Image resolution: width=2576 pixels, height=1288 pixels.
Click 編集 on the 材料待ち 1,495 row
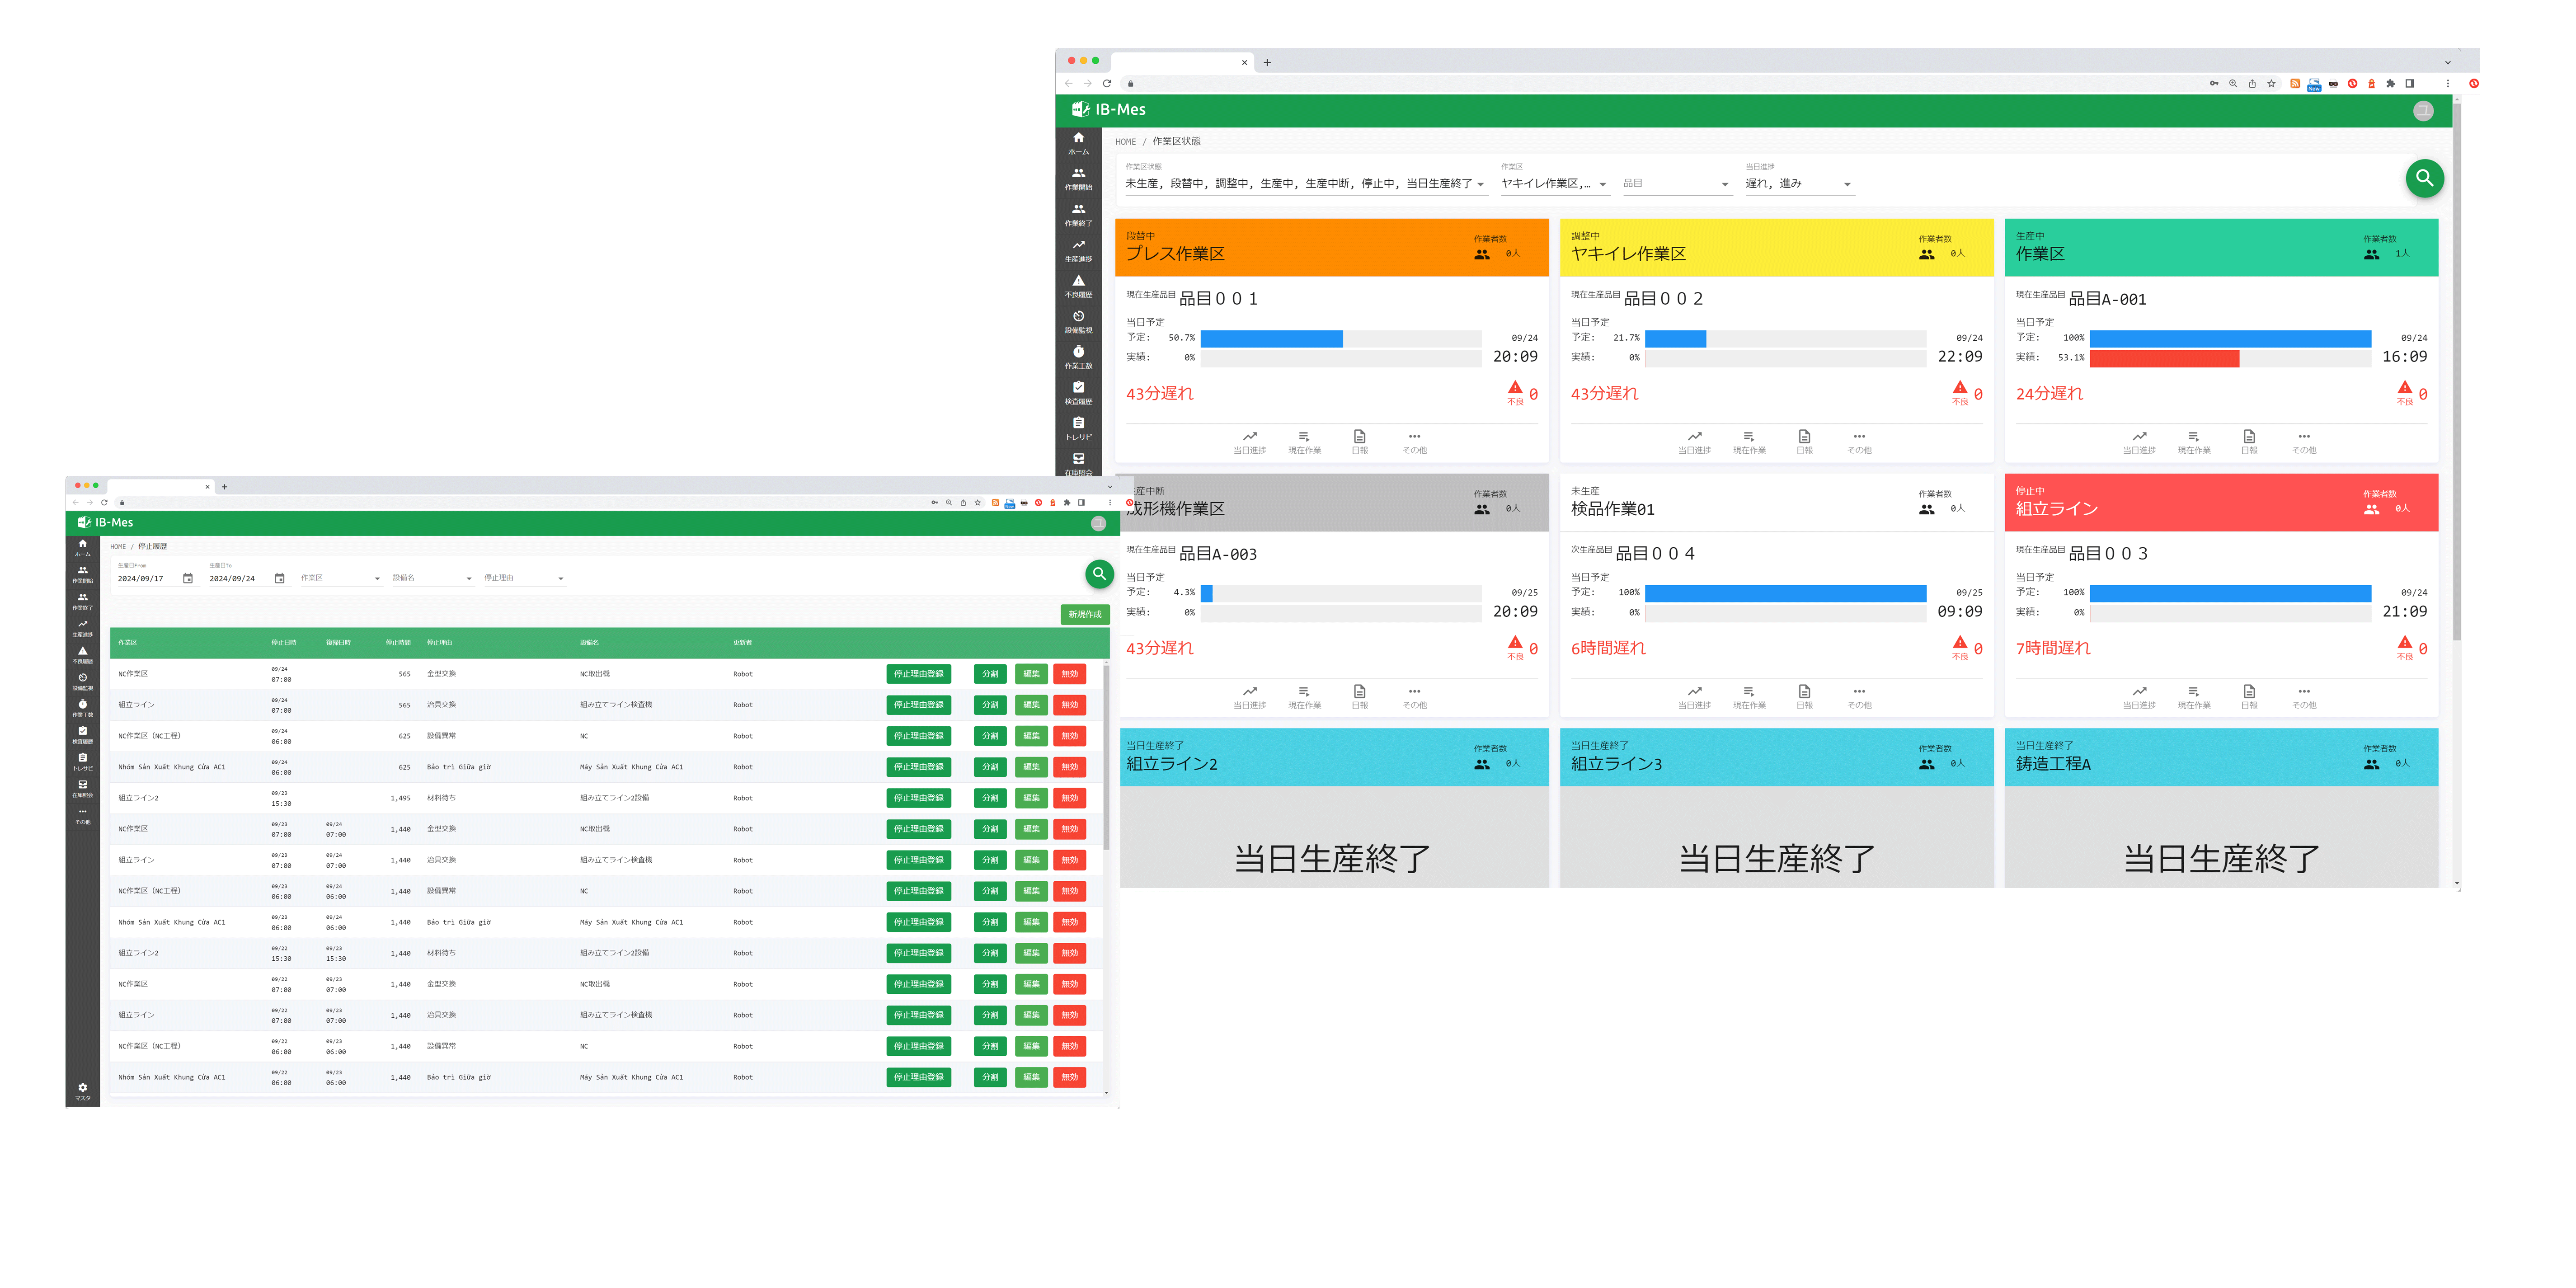click(x=1031, y=798)
